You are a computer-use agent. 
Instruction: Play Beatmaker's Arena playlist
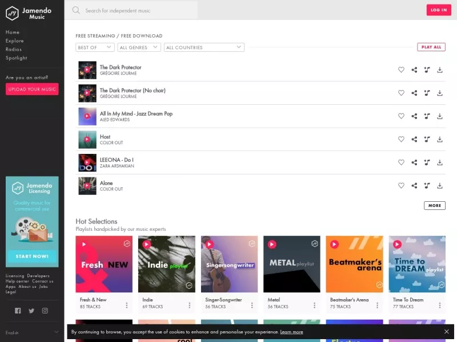coord(334,245)
